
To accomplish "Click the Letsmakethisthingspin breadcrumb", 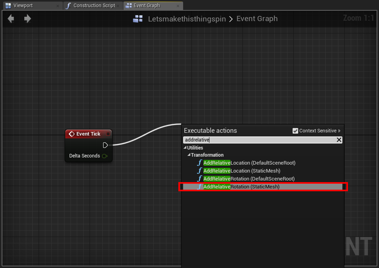I will point(187,19).
